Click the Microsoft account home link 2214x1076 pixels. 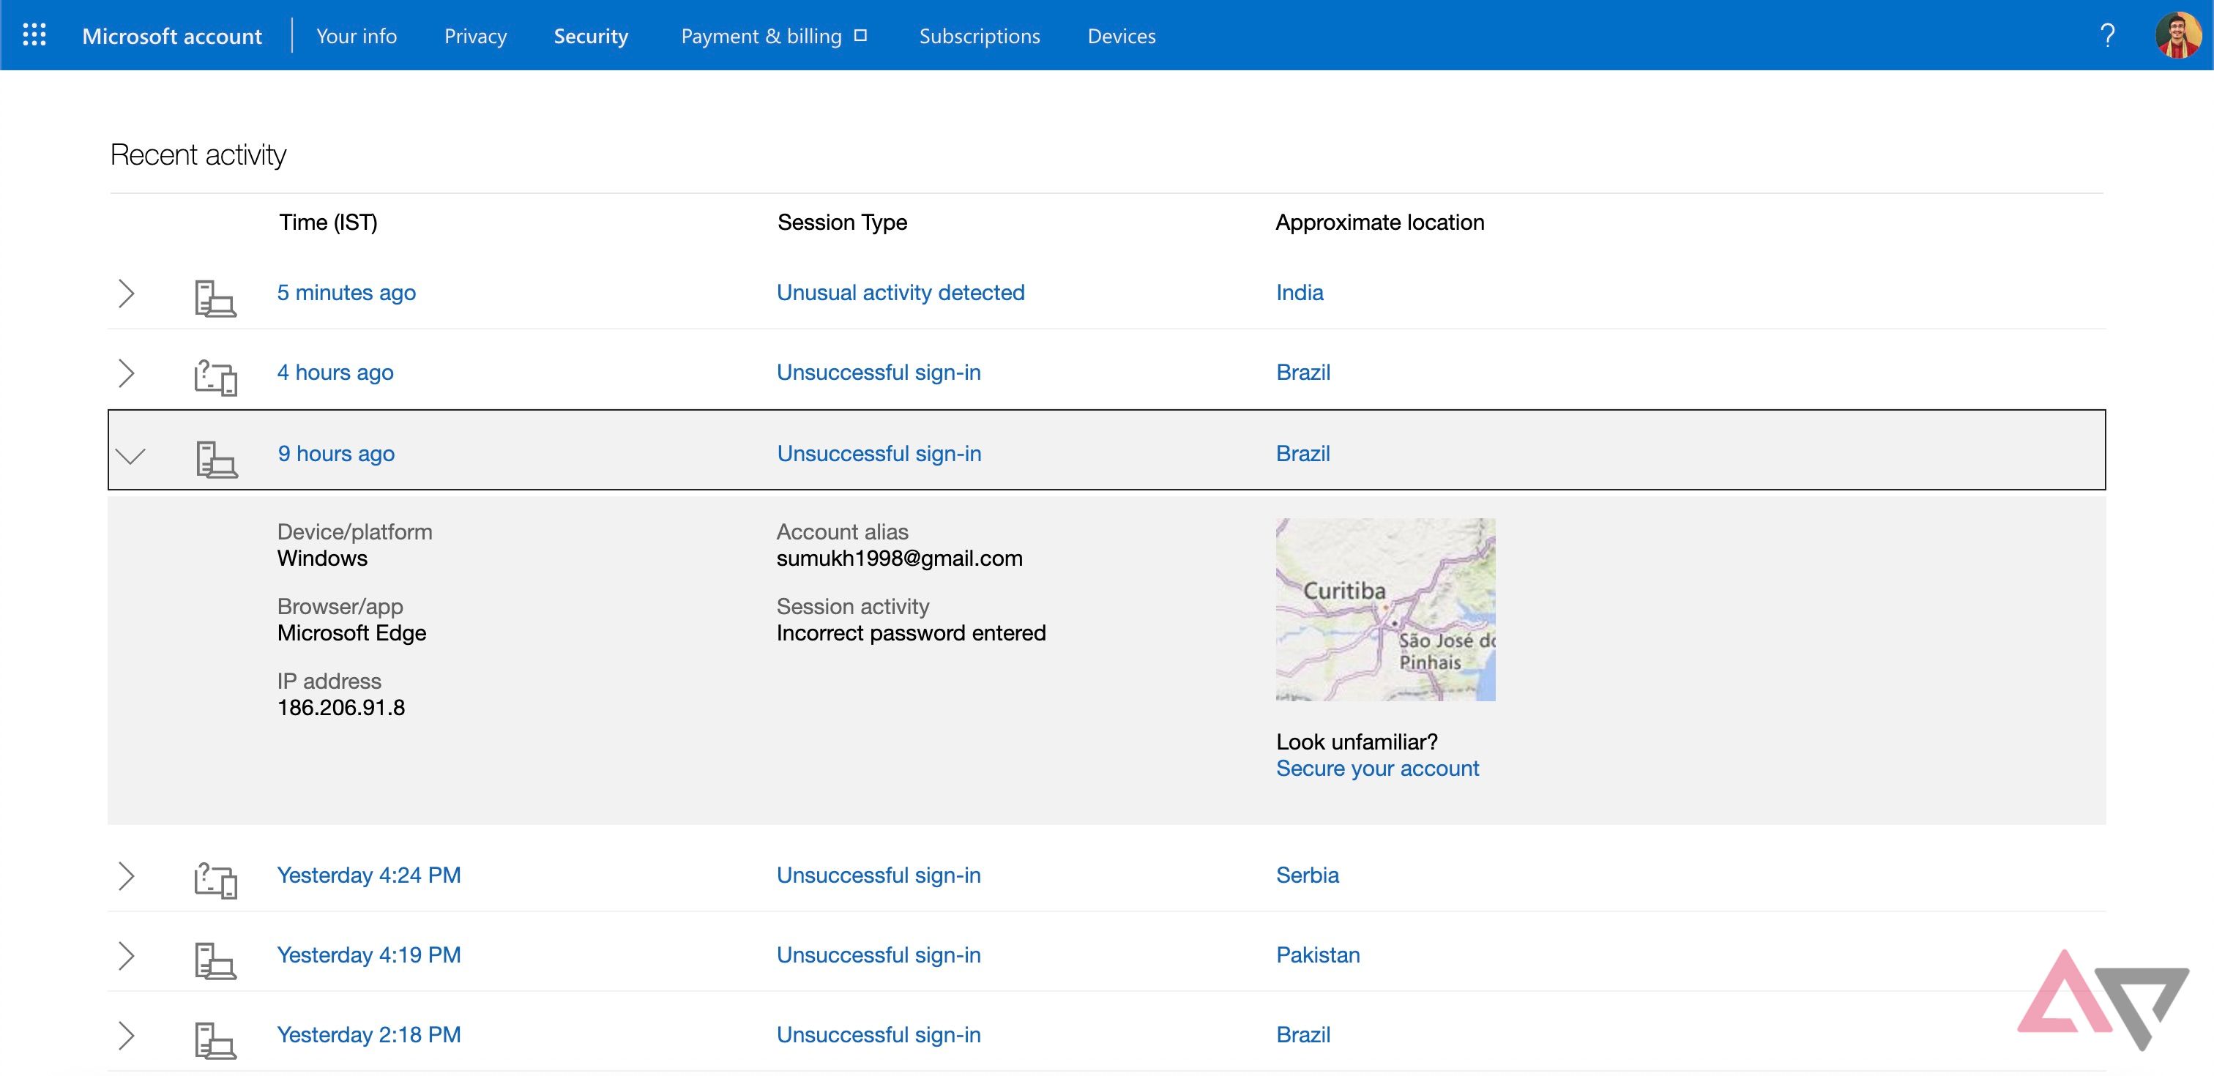pos(172,36)
